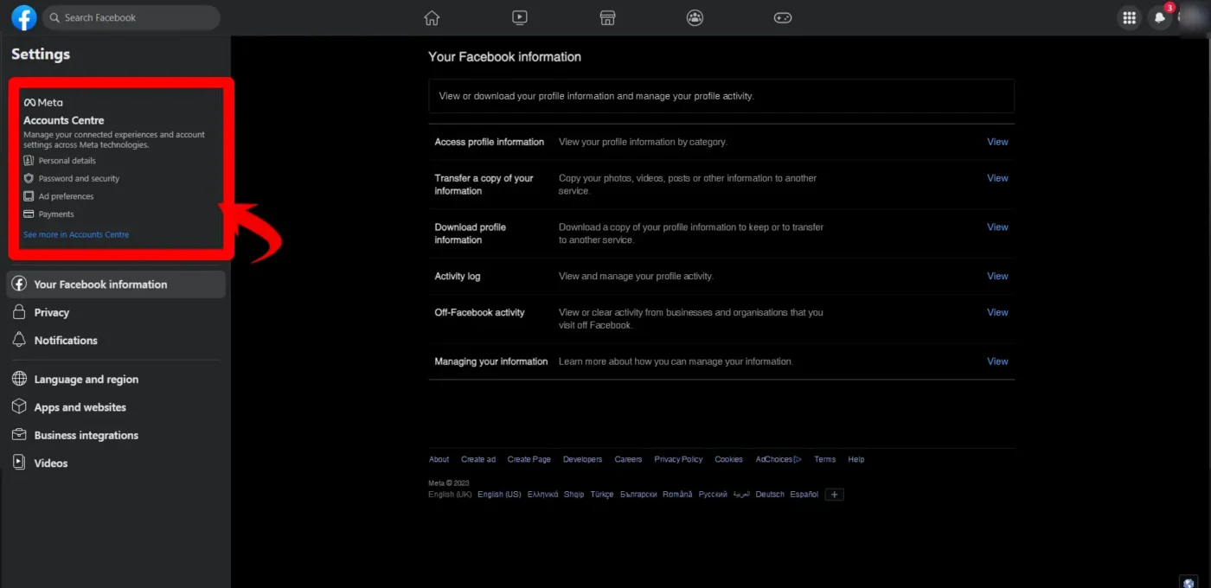Open the Gaming controller icon
1211x588 pixels.
(x=783, y=17)
